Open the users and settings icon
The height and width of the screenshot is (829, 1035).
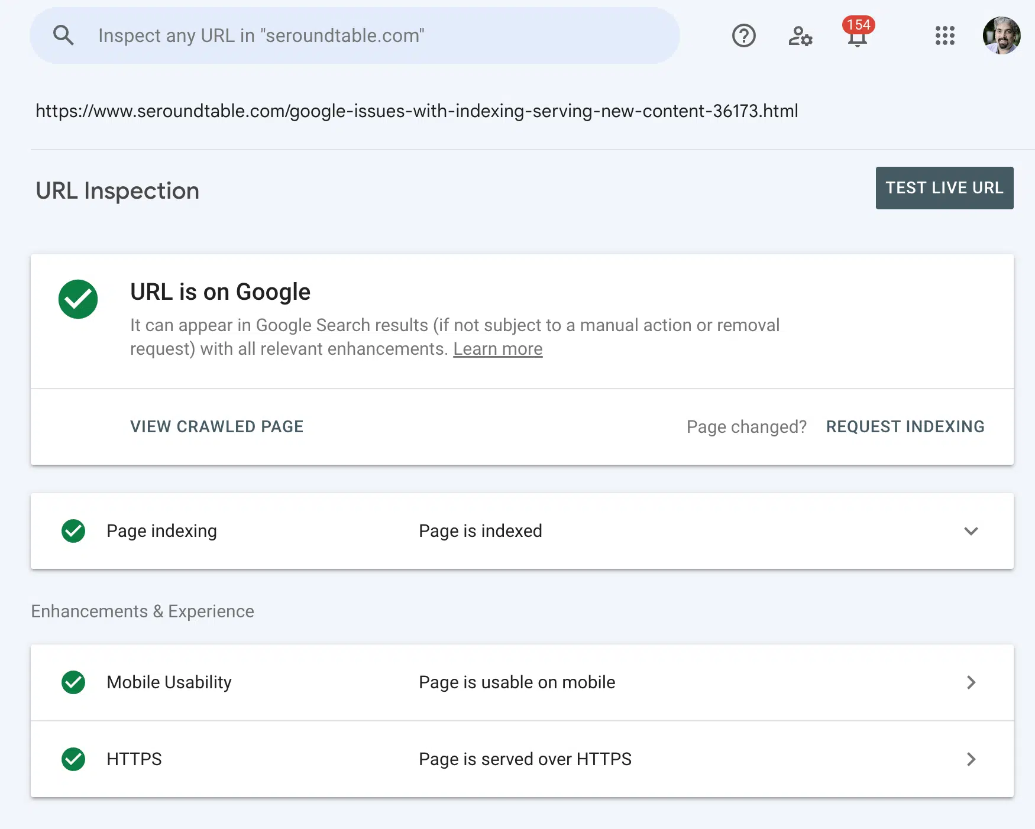tap(800, 36)
